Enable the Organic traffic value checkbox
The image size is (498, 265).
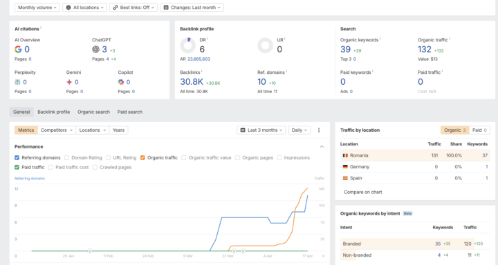tap(183, 157)
